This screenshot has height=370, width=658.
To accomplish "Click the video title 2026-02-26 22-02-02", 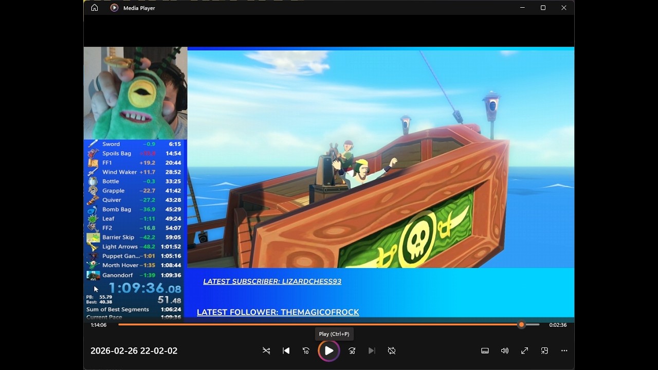I will [134, 351].
